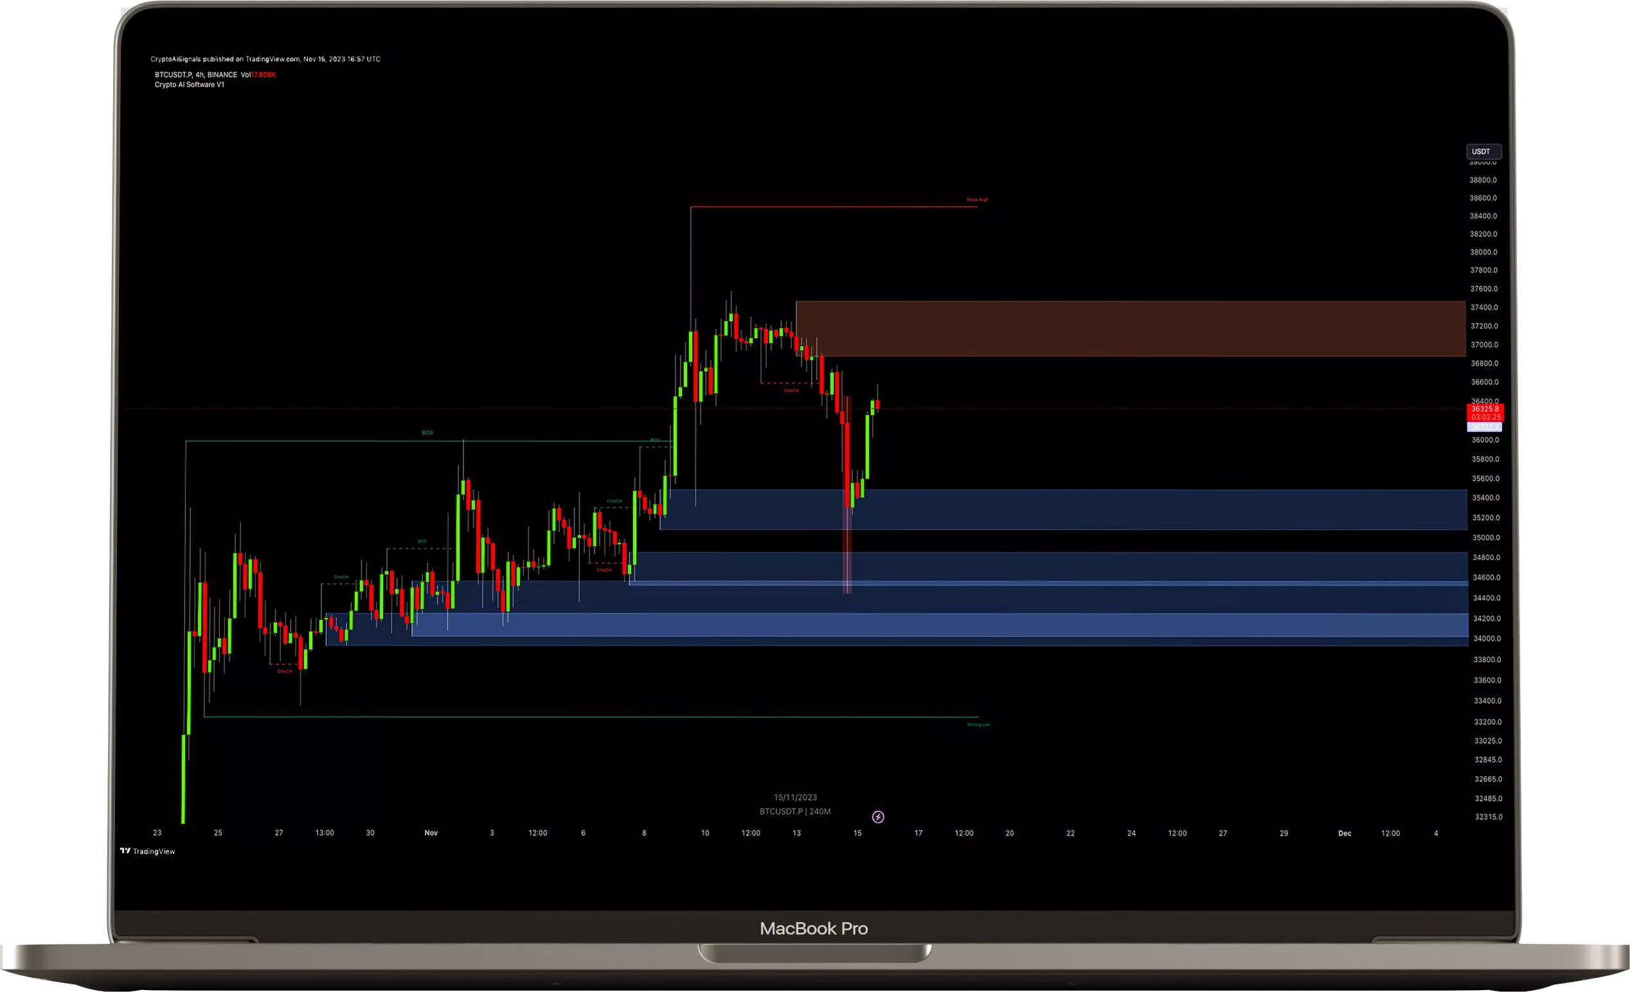
Task: Click the purple lightning bolt event icon
Action: (x=878, y=817)
